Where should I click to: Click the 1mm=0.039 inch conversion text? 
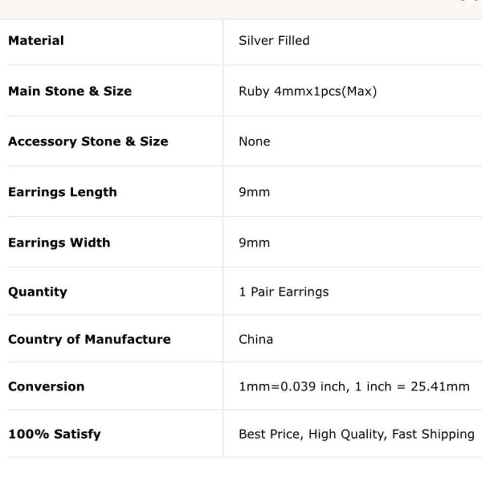(293, 387)
